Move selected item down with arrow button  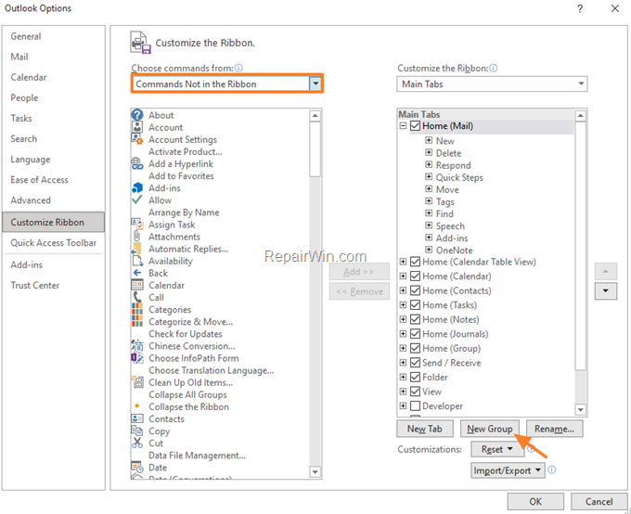coord(606,291)
